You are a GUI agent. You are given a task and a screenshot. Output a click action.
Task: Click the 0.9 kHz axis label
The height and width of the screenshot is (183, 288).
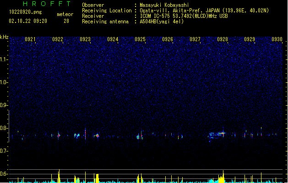click(x=4, y=105)
